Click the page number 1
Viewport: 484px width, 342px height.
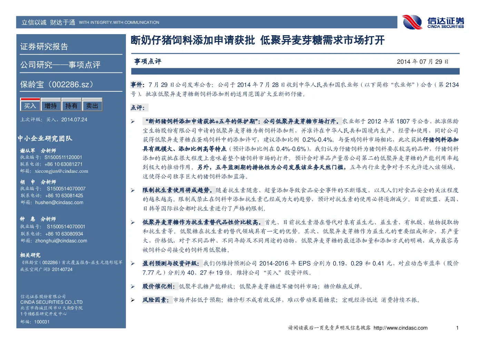pos(457,328)
